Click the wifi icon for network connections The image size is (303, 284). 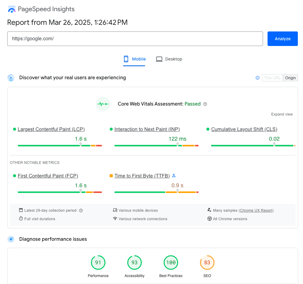pyautogui.click(x=115, y=219)
